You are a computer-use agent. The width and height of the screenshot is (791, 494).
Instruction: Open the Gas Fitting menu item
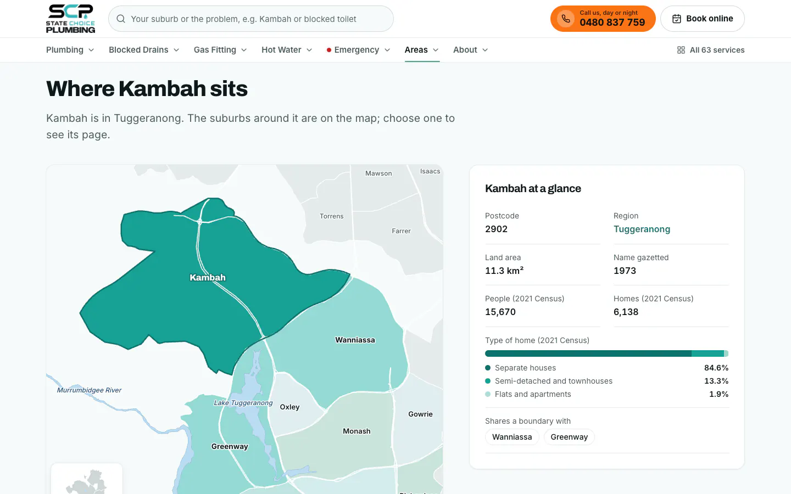tap(220, 50)
